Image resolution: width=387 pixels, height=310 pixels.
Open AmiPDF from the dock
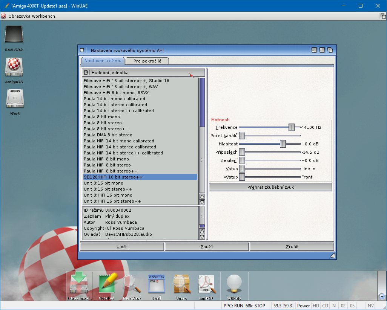click(x=207, y=284)
